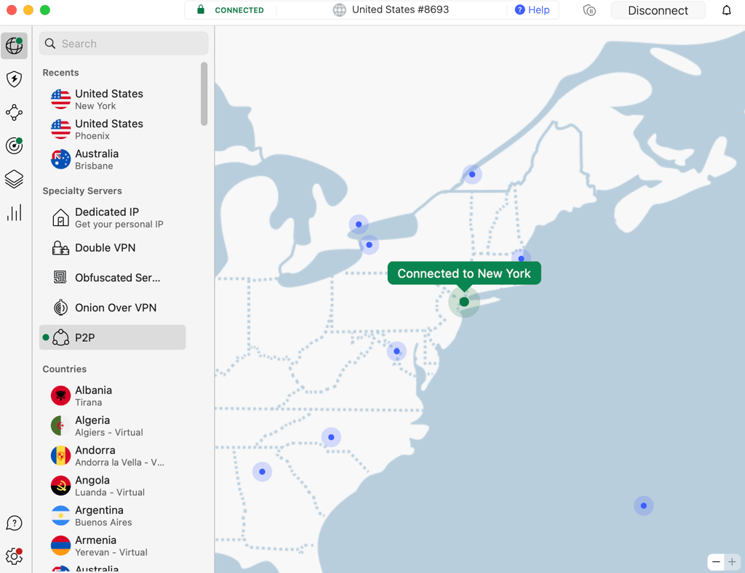The height and width of the screenshot is (573, 745).
Task: Click the Charlotte area map server dot
Action: point(331,437)
